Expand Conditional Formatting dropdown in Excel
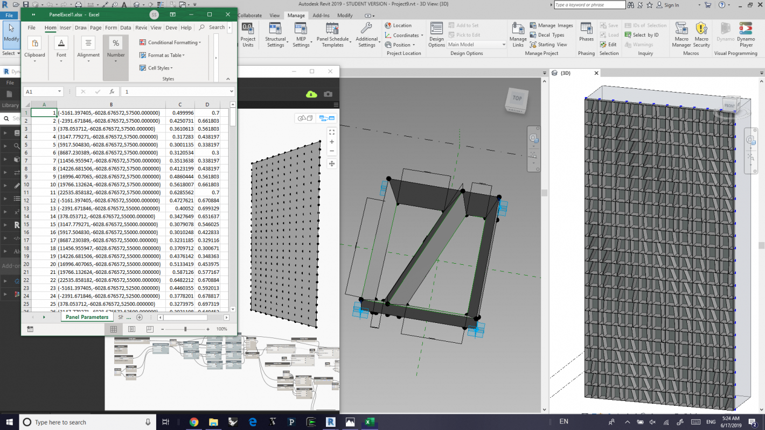The width and height of the screenshot is (765, 430). tap(170, 43)
